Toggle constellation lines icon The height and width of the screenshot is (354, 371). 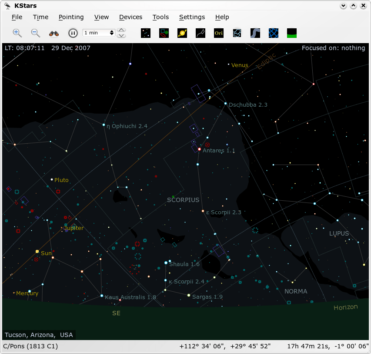click(200, 33)
